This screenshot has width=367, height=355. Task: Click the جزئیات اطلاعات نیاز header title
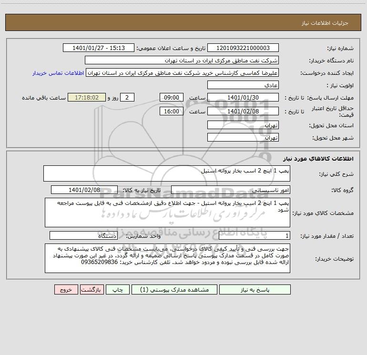325,23
